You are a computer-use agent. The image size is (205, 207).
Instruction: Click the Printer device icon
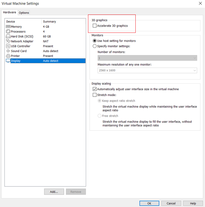pos(8,56)
